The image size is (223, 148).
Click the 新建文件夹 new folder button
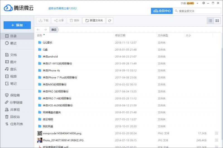click(x=94, y=21)
